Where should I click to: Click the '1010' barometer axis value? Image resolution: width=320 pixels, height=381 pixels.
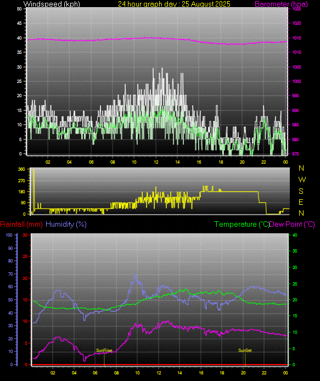click(x=296, y=52)
